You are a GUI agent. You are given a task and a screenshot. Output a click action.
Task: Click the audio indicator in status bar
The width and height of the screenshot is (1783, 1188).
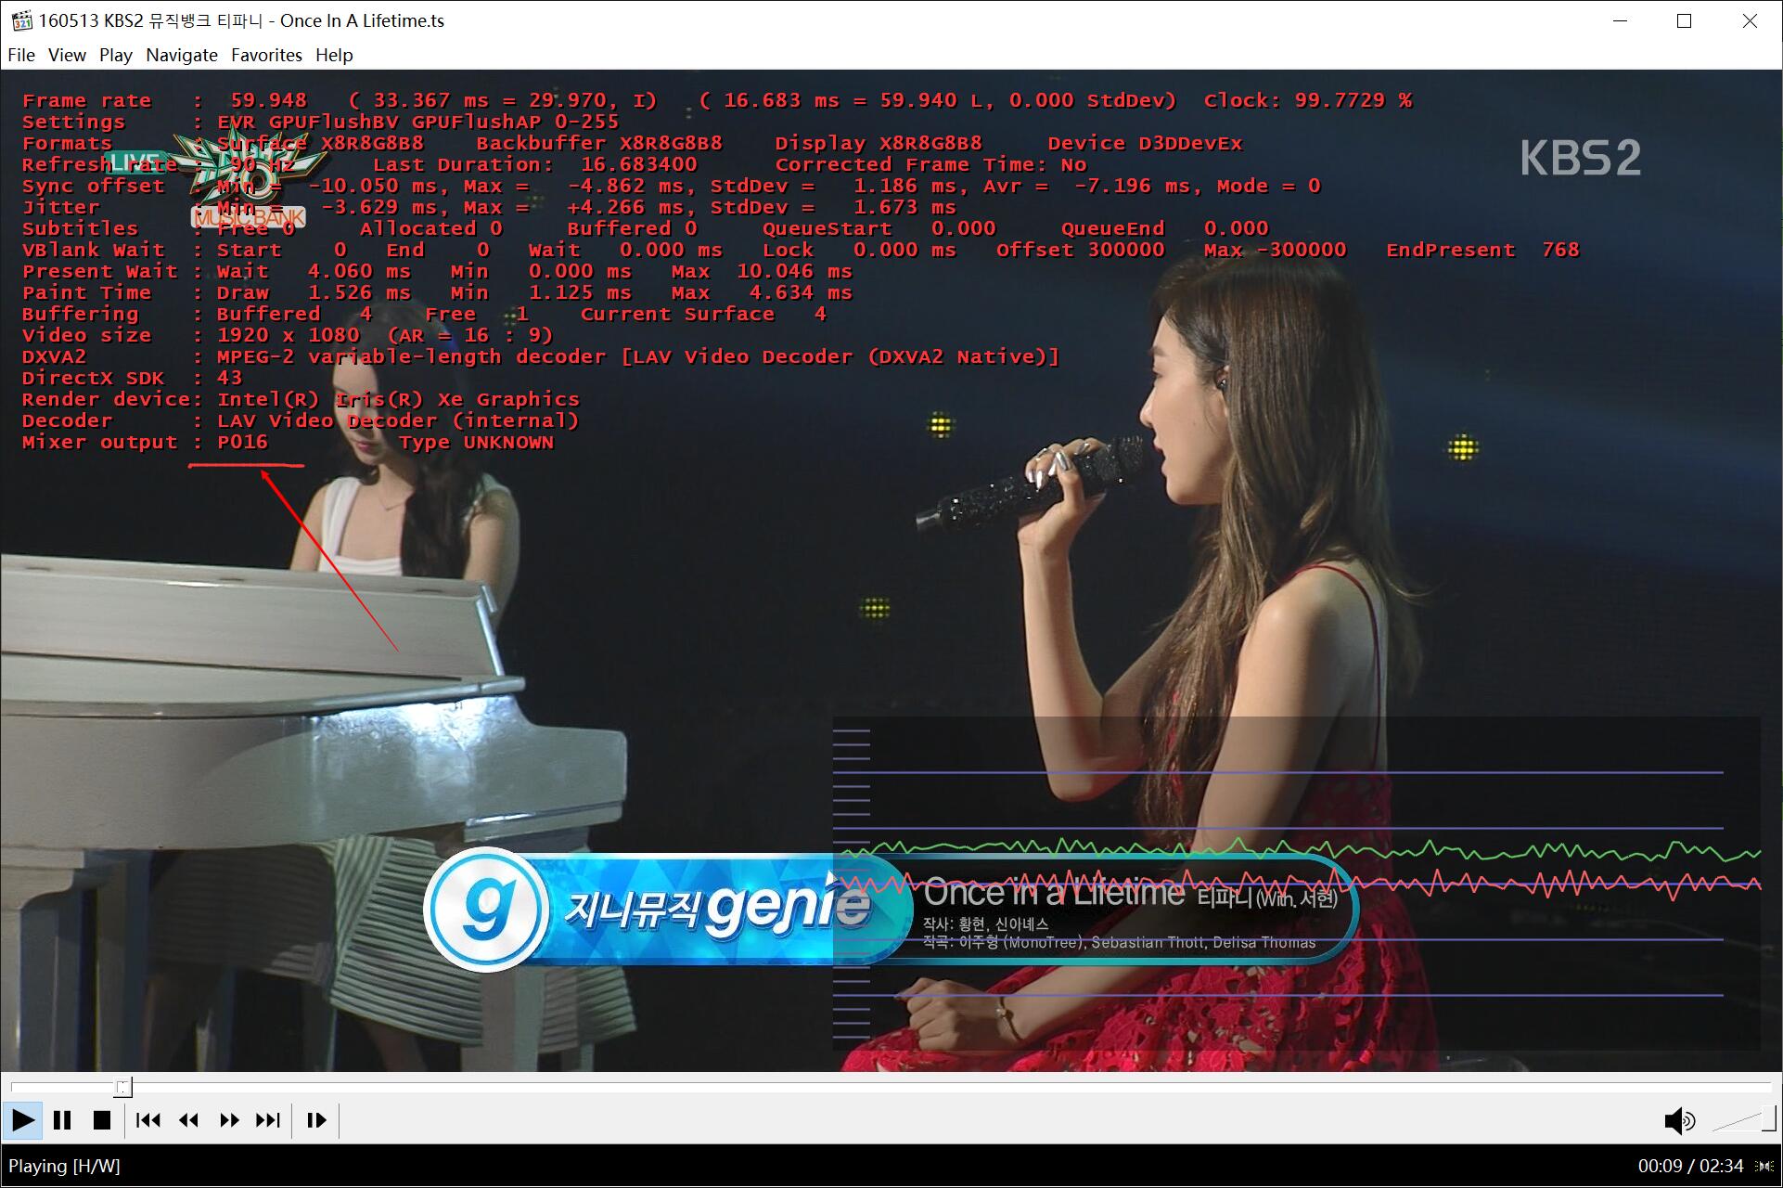(x=1764, y=1166)
